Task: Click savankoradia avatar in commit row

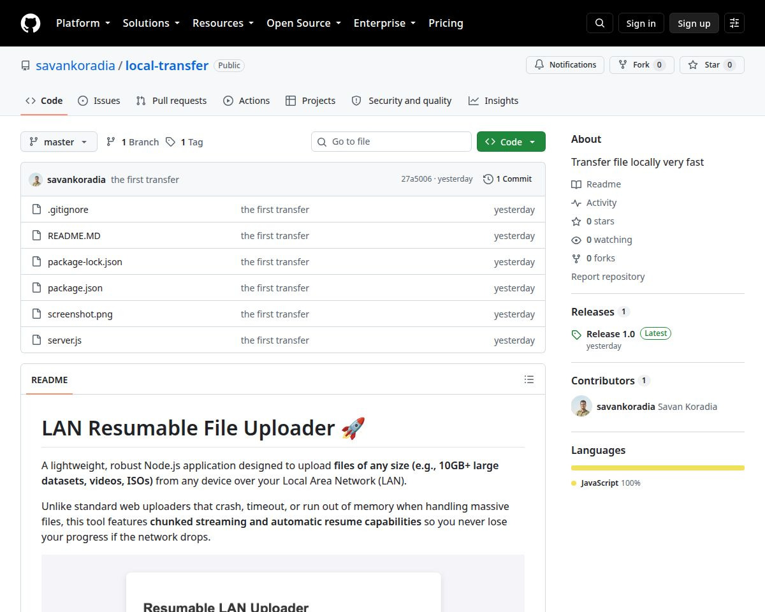Action: [36, 180]
